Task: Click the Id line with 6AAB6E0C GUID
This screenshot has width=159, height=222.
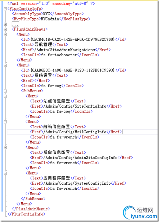Action: click(x=74, y=70)
